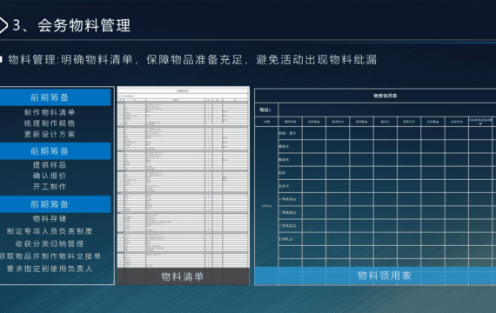Screen dimensions: 496x313
Task: Select the '前期筹备' header above '物料存储'
Action: [56, 204]
